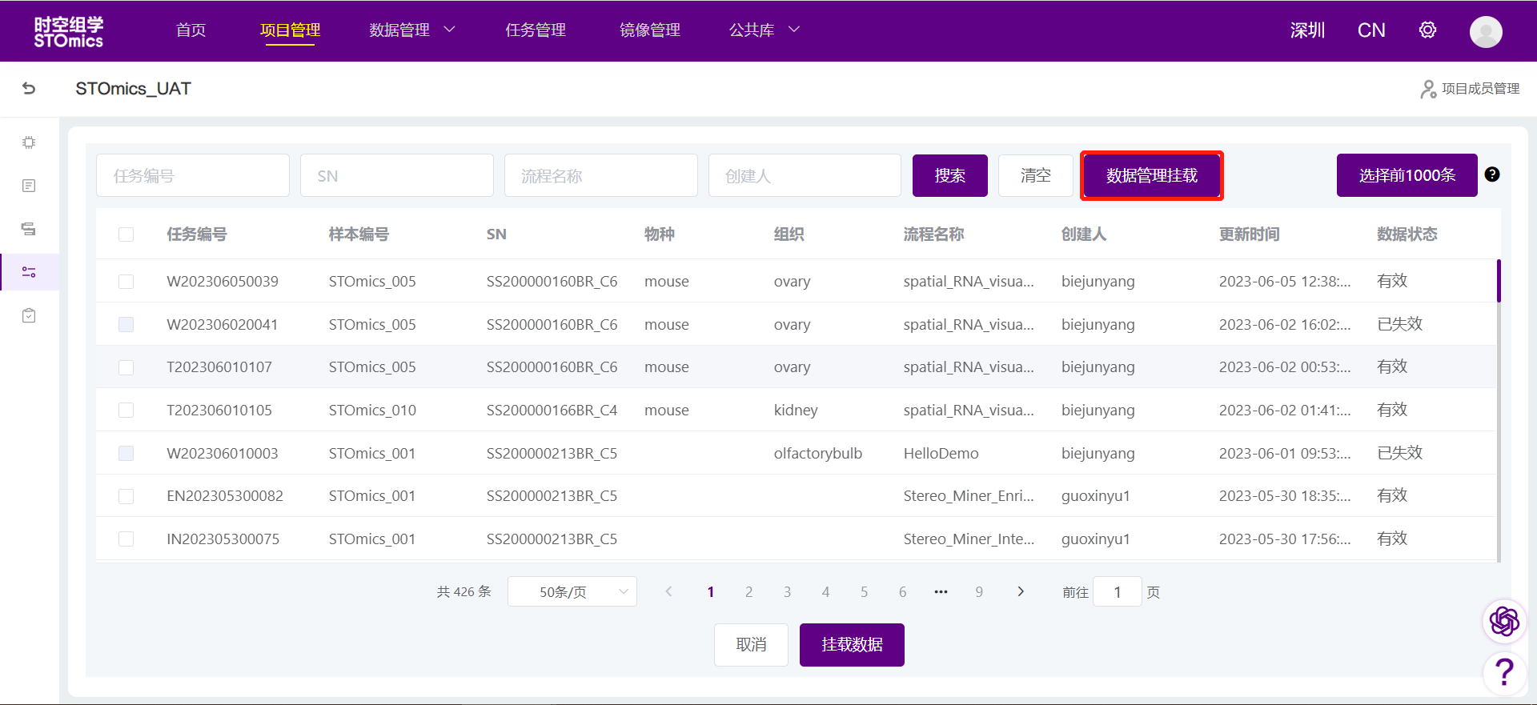
Task: Click the clipboard check sidebar icon
Action: tap(29, 315)
